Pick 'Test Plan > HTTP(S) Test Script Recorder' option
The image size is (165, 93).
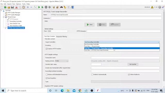122,50
